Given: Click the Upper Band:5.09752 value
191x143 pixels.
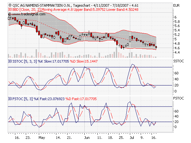Looking at the screenshot, I should click(x=90, y=10).
